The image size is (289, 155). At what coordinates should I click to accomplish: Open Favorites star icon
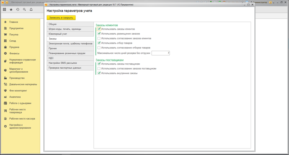11,9
